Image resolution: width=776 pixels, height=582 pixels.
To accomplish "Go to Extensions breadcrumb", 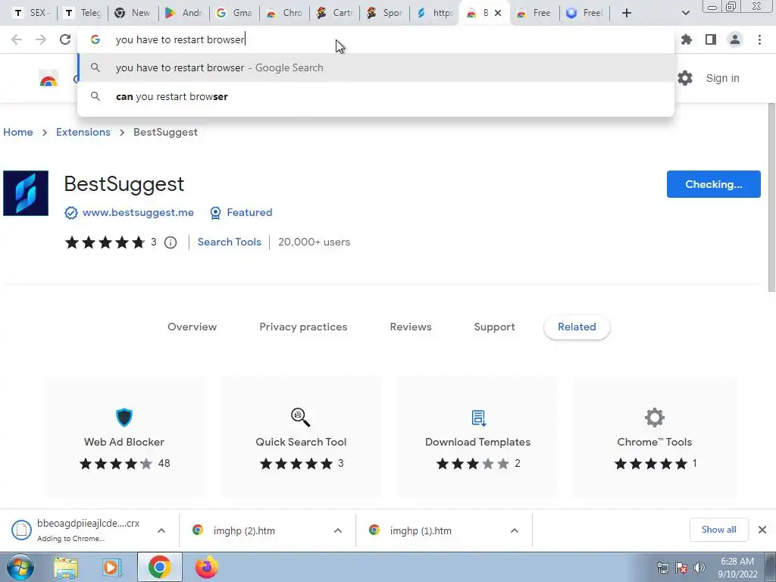I will [x=83, y=132].
